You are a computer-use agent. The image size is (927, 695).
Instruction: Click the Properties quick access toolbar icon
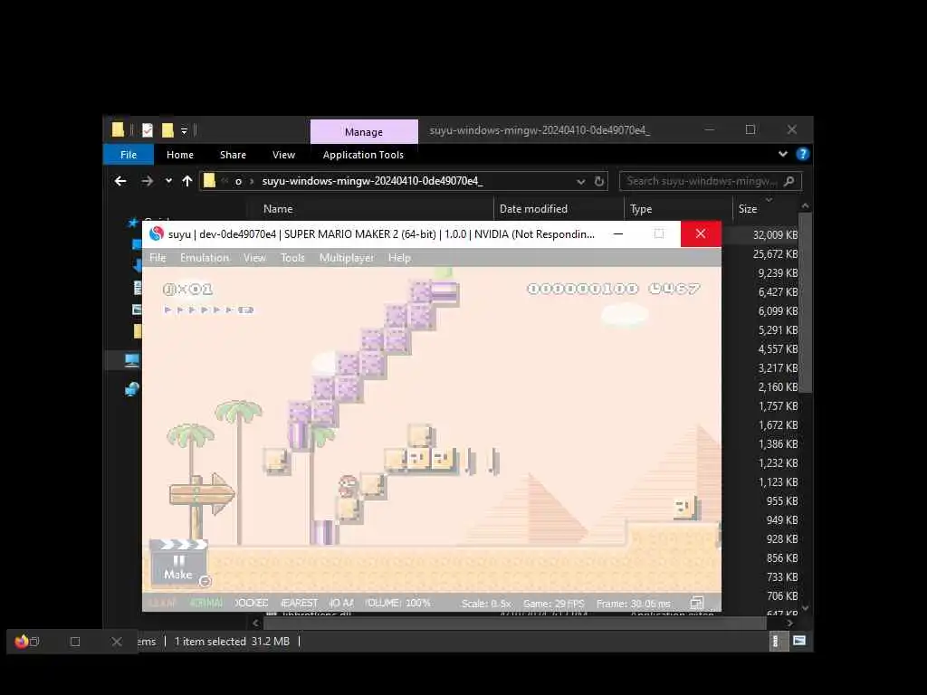tap(148, 130)
